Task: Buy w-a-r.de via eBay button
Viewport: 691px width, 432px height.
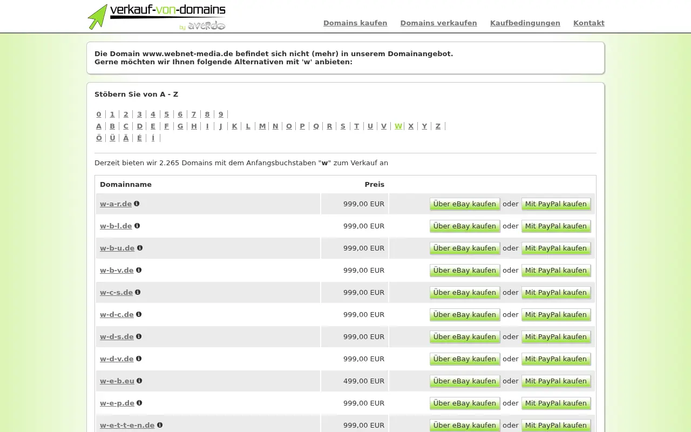Action: click(465, 204)
